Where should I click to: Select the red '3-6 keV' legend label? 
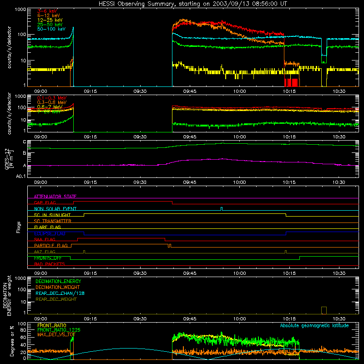click(47, 11)
